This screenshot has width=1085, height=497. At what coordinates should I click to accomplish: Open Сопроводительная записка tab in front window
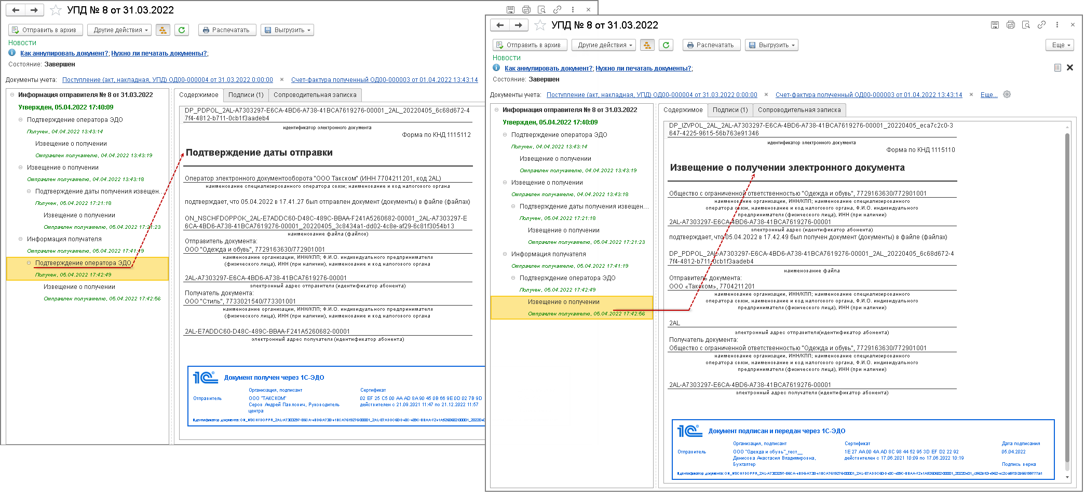[799, 110]
